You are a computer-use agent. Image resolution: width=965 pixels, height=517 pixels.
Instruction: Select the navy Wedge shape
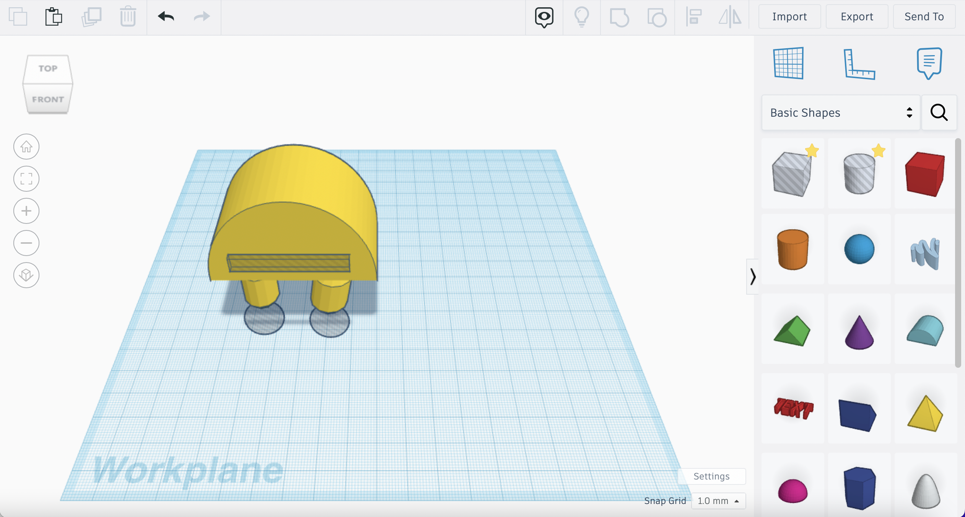click(x=858, y=415)
